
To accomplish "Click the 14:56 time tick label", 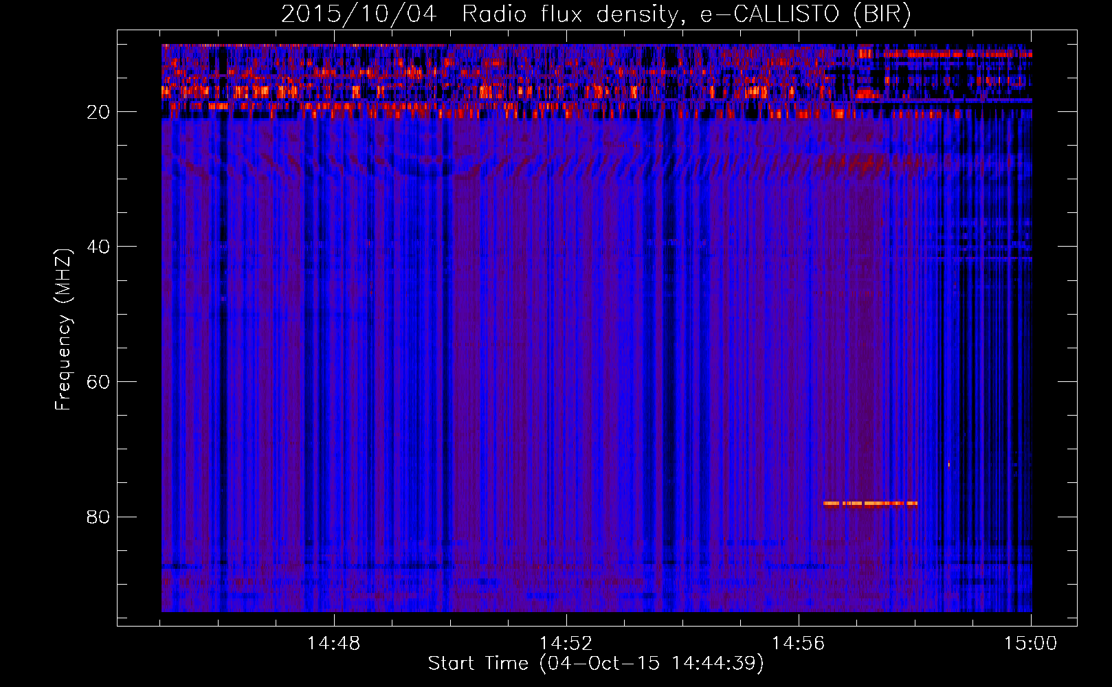I will [x=798, y=644].
